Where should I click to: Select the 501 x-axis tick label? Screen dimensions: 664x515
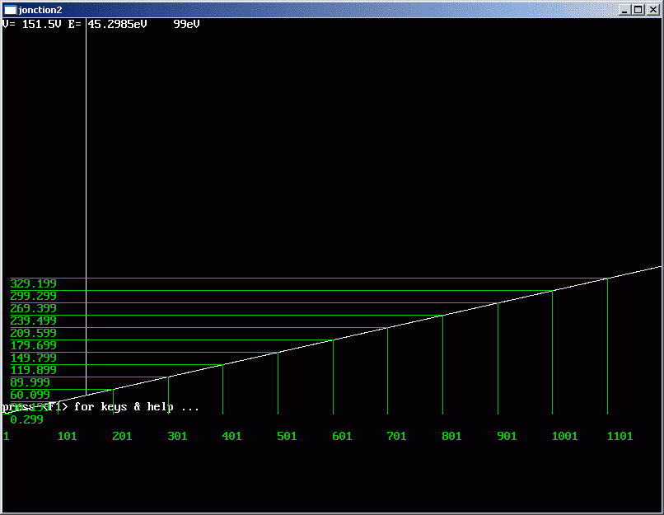tap(287, 436)
